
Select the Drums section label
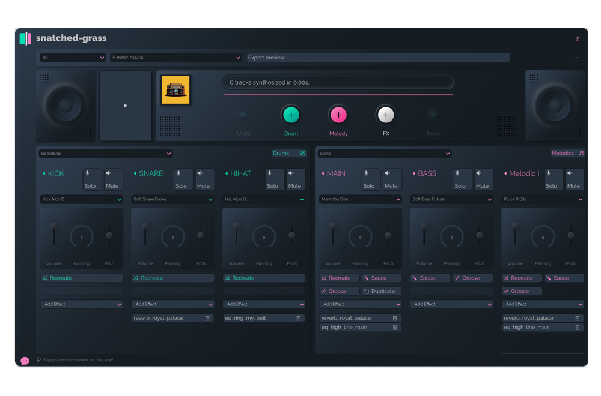pyautogui.click(x=282, y=153)
